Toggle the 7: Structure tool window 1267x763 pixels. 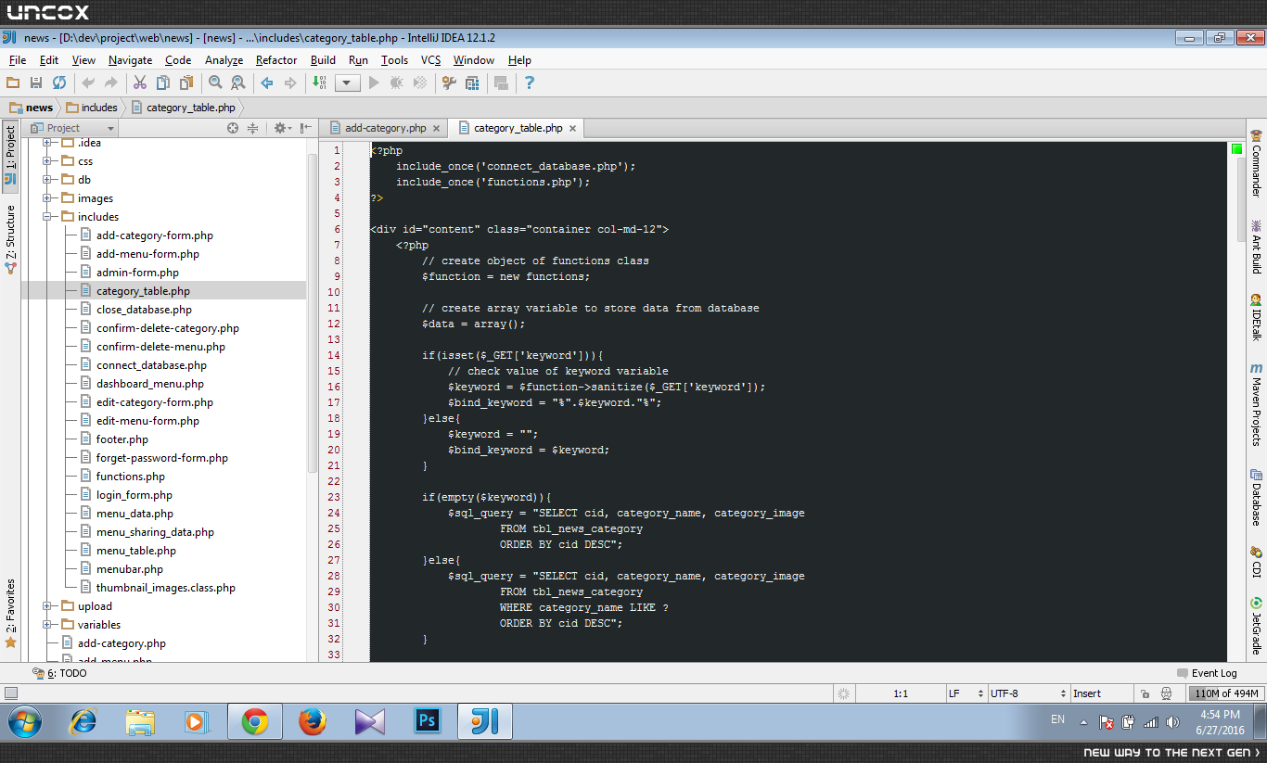[10, 239]
